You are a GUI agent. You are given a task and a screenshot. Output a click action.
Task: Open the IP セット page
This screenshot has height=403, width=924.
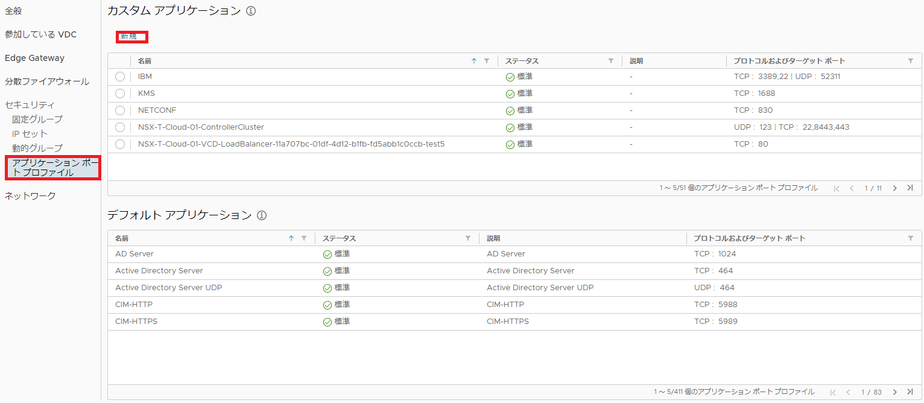tap(30, 133)
